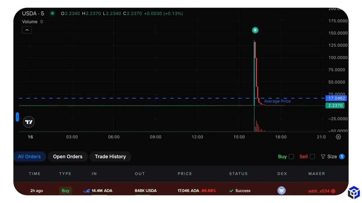Viewport: 362px width, 203px height.
Task: Click the cube logo in bottom corner
Action: [354, 193]
